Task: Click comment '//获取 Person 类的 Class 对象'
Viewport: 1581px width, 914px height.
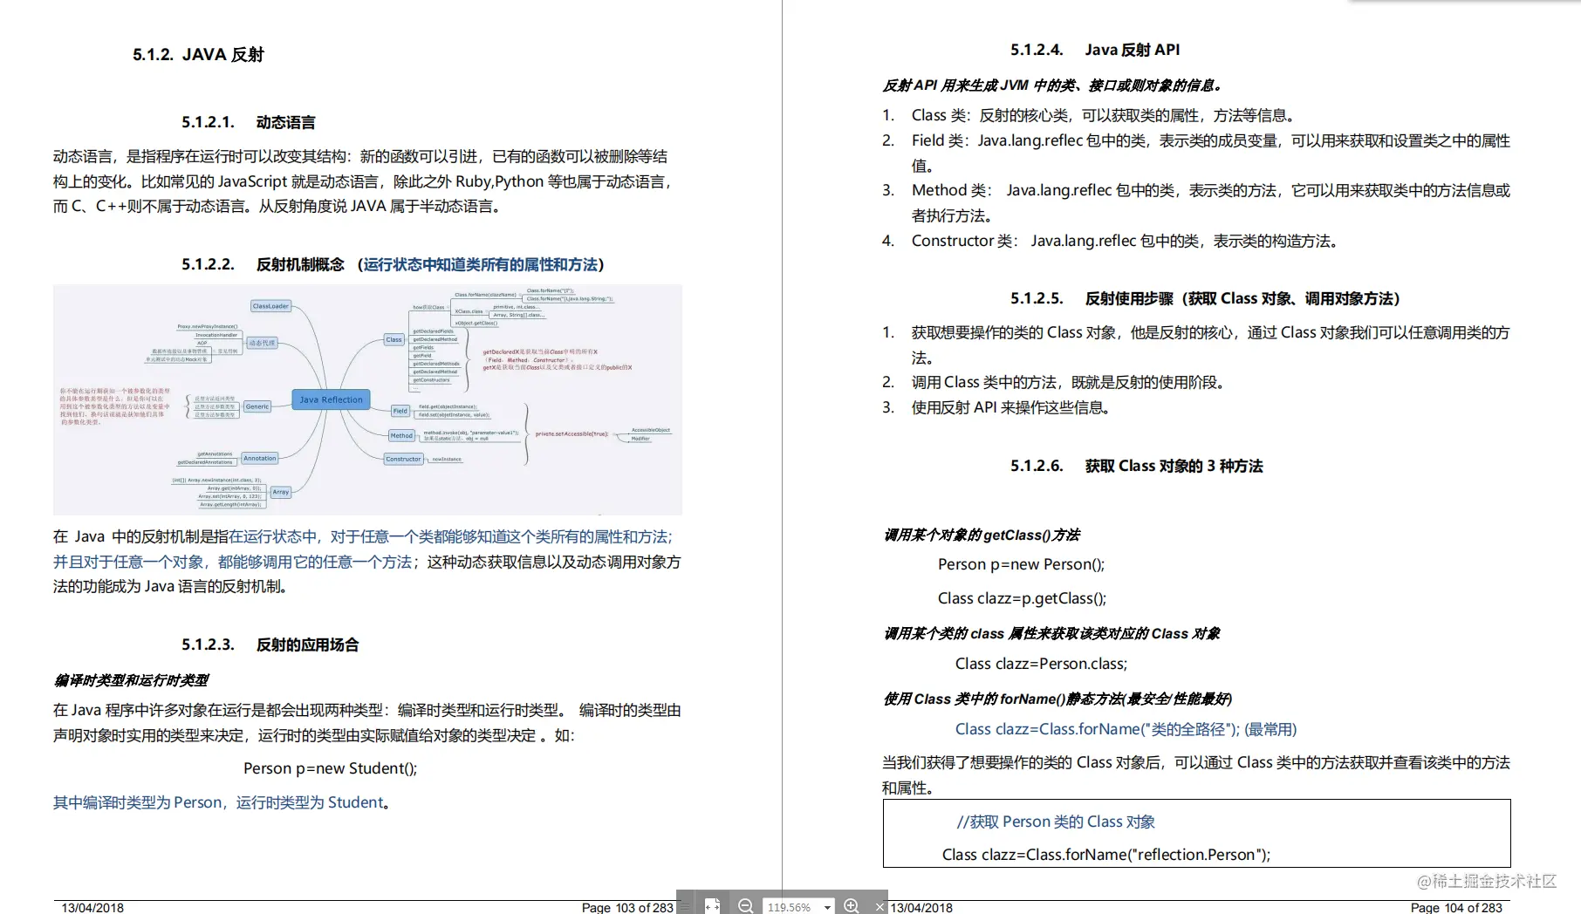Action: coord(1056,822)
